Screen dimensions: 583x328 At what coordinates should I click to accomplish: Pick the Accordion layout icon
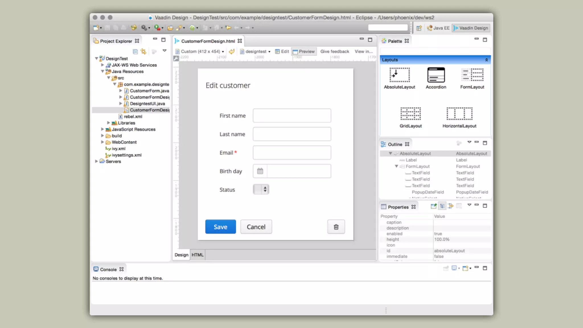coord(436,75)
